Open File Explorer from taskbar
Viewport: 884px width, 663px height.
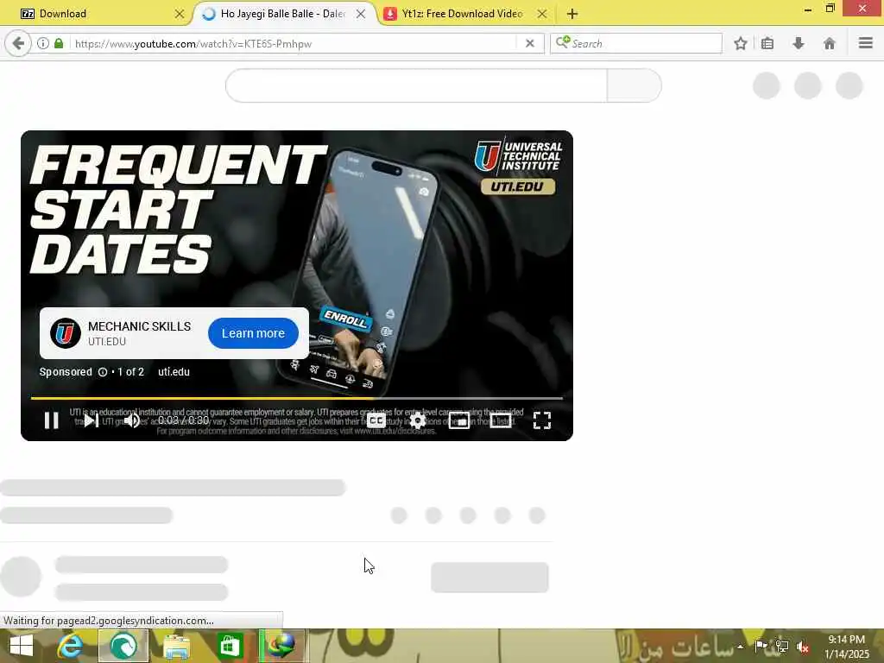[176, 647]
